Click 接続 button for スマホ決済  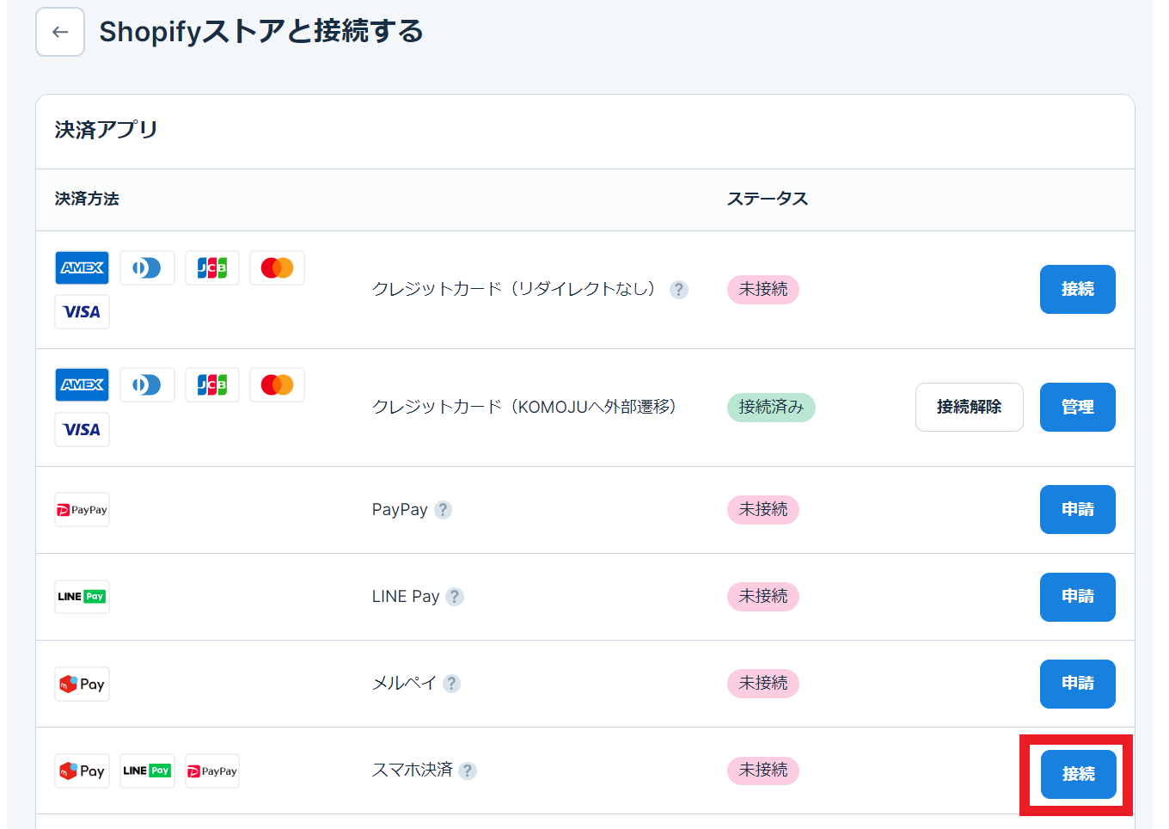pos(1078,774)
